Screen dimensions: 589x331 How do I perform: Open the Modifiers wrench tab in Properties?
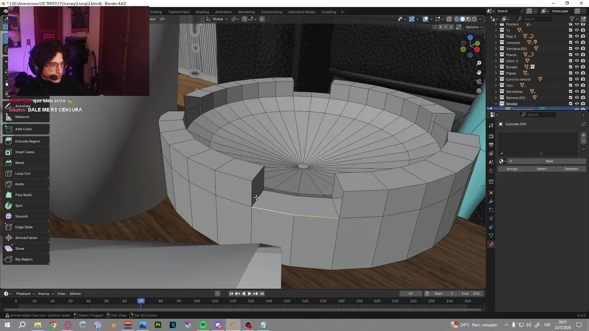click(x=491, y=201)
